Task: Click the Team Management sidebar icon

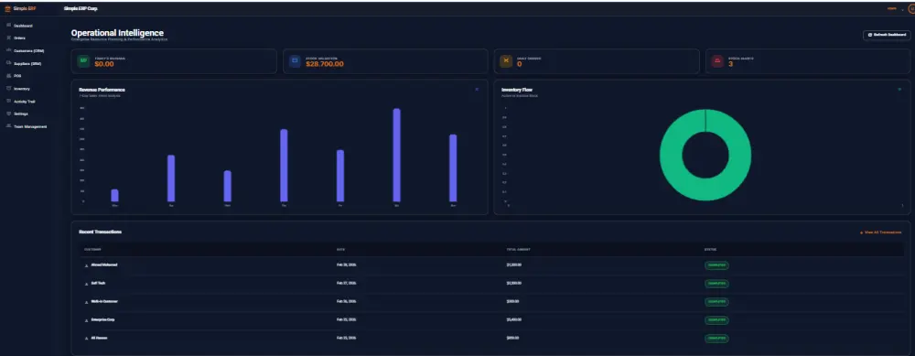Action: point(9,126)
